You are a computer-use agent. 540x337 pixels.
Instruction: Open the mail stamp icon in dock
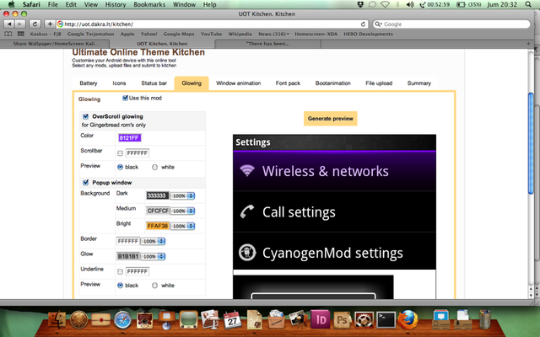tap(100, 320)
